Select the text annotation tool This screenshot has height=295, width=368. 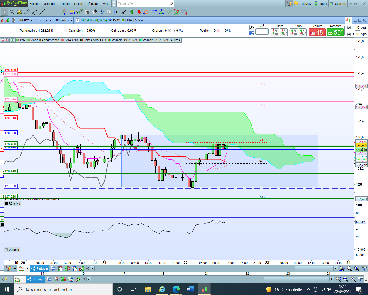pyautogui.click(x=117, y=12)
